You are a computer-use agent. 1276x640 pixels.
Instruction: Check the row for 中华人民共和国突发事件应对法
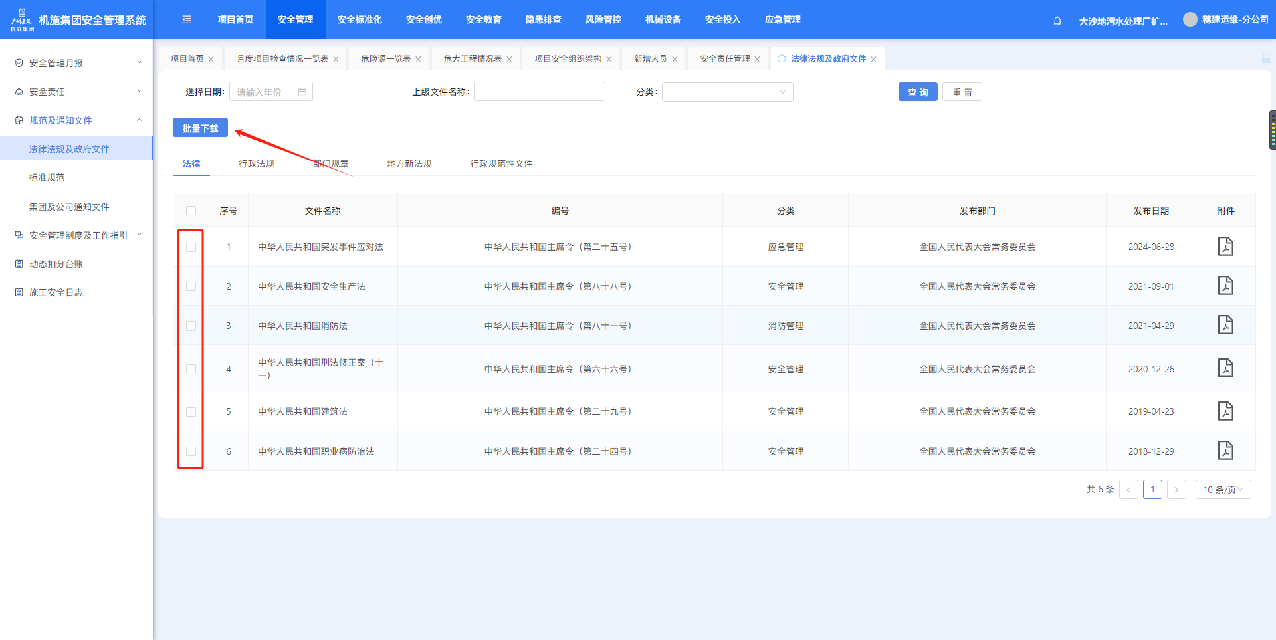(191, 247)
